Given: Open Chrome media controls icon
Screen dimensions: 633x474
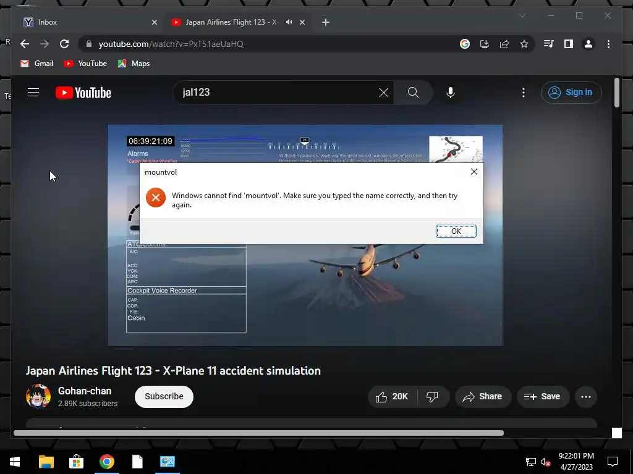Looking at the screenshot, I should pyautogui.click(x=549, y=44).
